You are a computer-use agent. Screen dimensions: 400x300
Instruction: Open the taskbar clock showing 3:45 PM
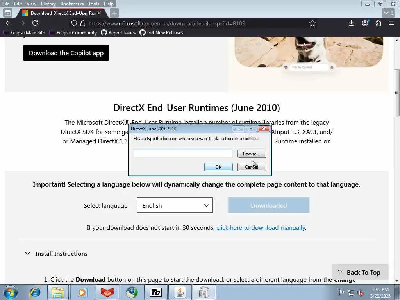[x=380, y=293]
